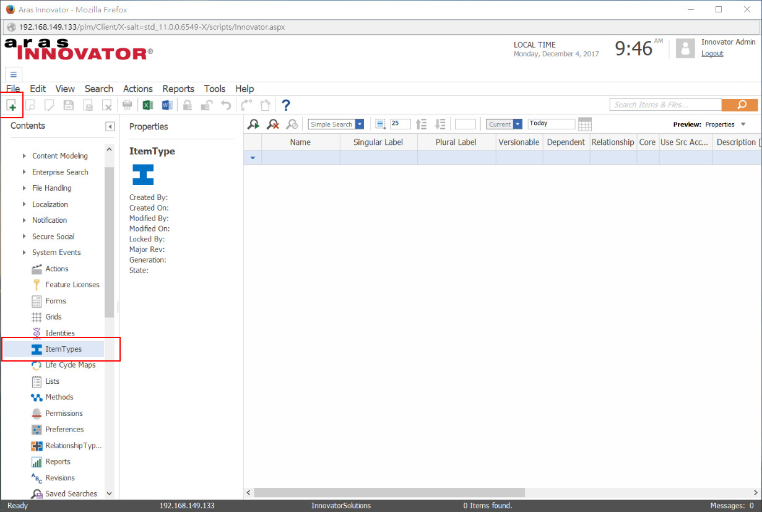The width and height of the screenshot is (762, 512).
Task: Create a new item with the plus icon
Action: (12, 105)
